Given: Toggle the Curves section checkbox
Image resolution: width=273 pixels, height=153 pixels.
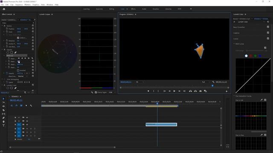Looking at the screenshot, I should 268,38.
